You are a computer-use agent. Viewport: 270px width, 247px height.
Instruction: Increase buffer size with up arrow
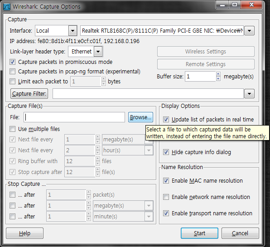tap(218, 74)
